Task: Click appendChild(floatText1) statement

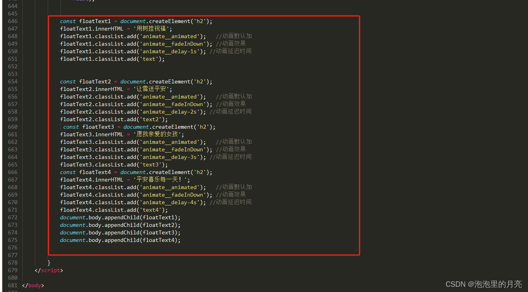Action: (120, 217)
